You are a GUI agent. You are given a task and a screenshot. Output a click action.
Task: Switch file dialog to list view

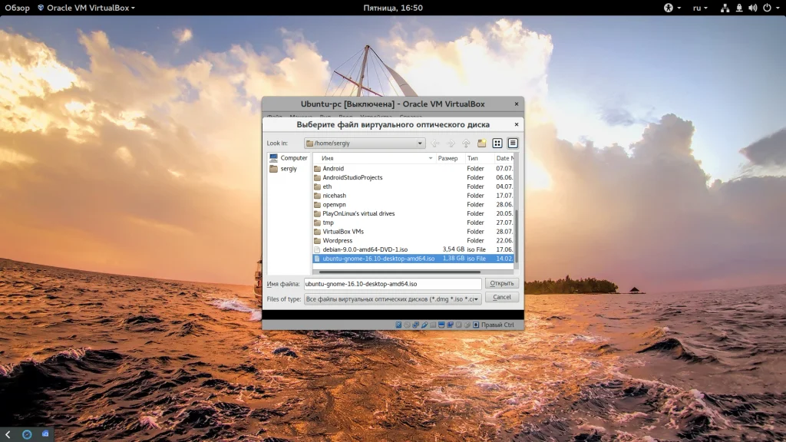497,143
